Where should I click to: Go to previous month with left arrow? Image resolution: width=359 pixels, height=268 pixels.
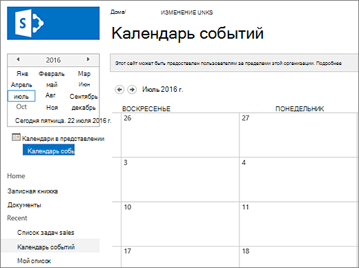point(119,89)
